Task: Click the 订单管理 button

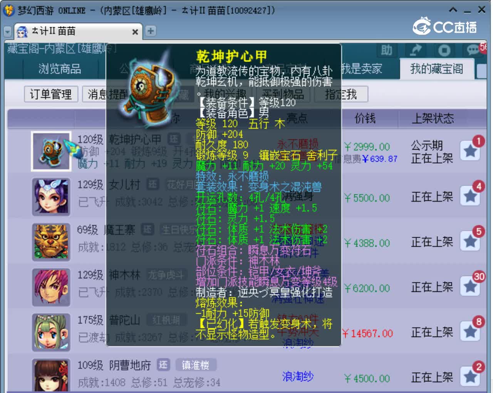Action: [50, 94]
